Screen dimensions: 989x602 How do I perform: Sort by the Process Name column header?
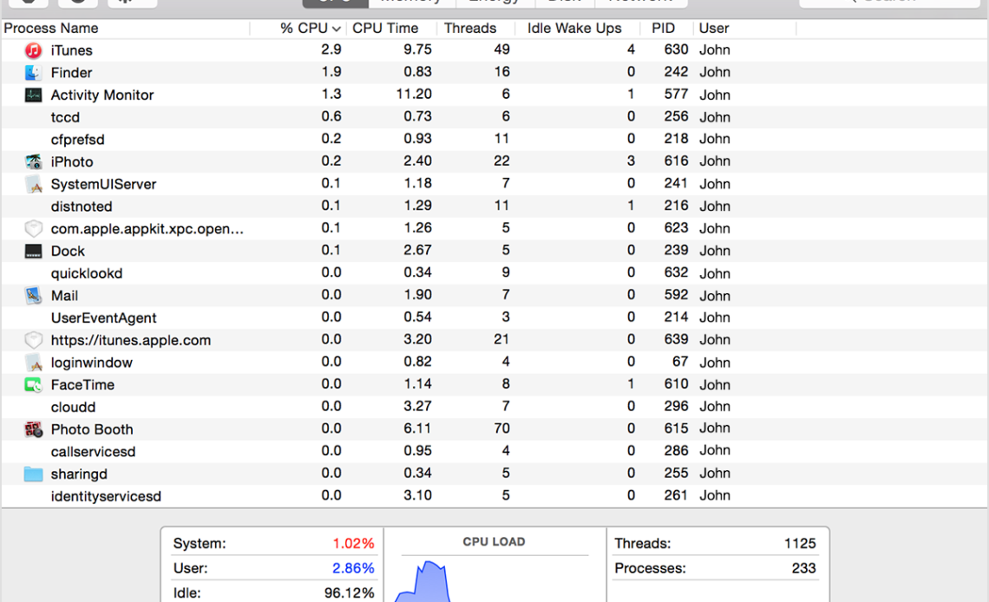pos(51,29)
